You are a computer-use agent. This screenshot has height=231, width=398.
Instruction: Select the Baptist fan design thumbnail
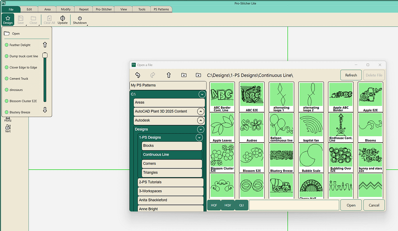(311, 128)
